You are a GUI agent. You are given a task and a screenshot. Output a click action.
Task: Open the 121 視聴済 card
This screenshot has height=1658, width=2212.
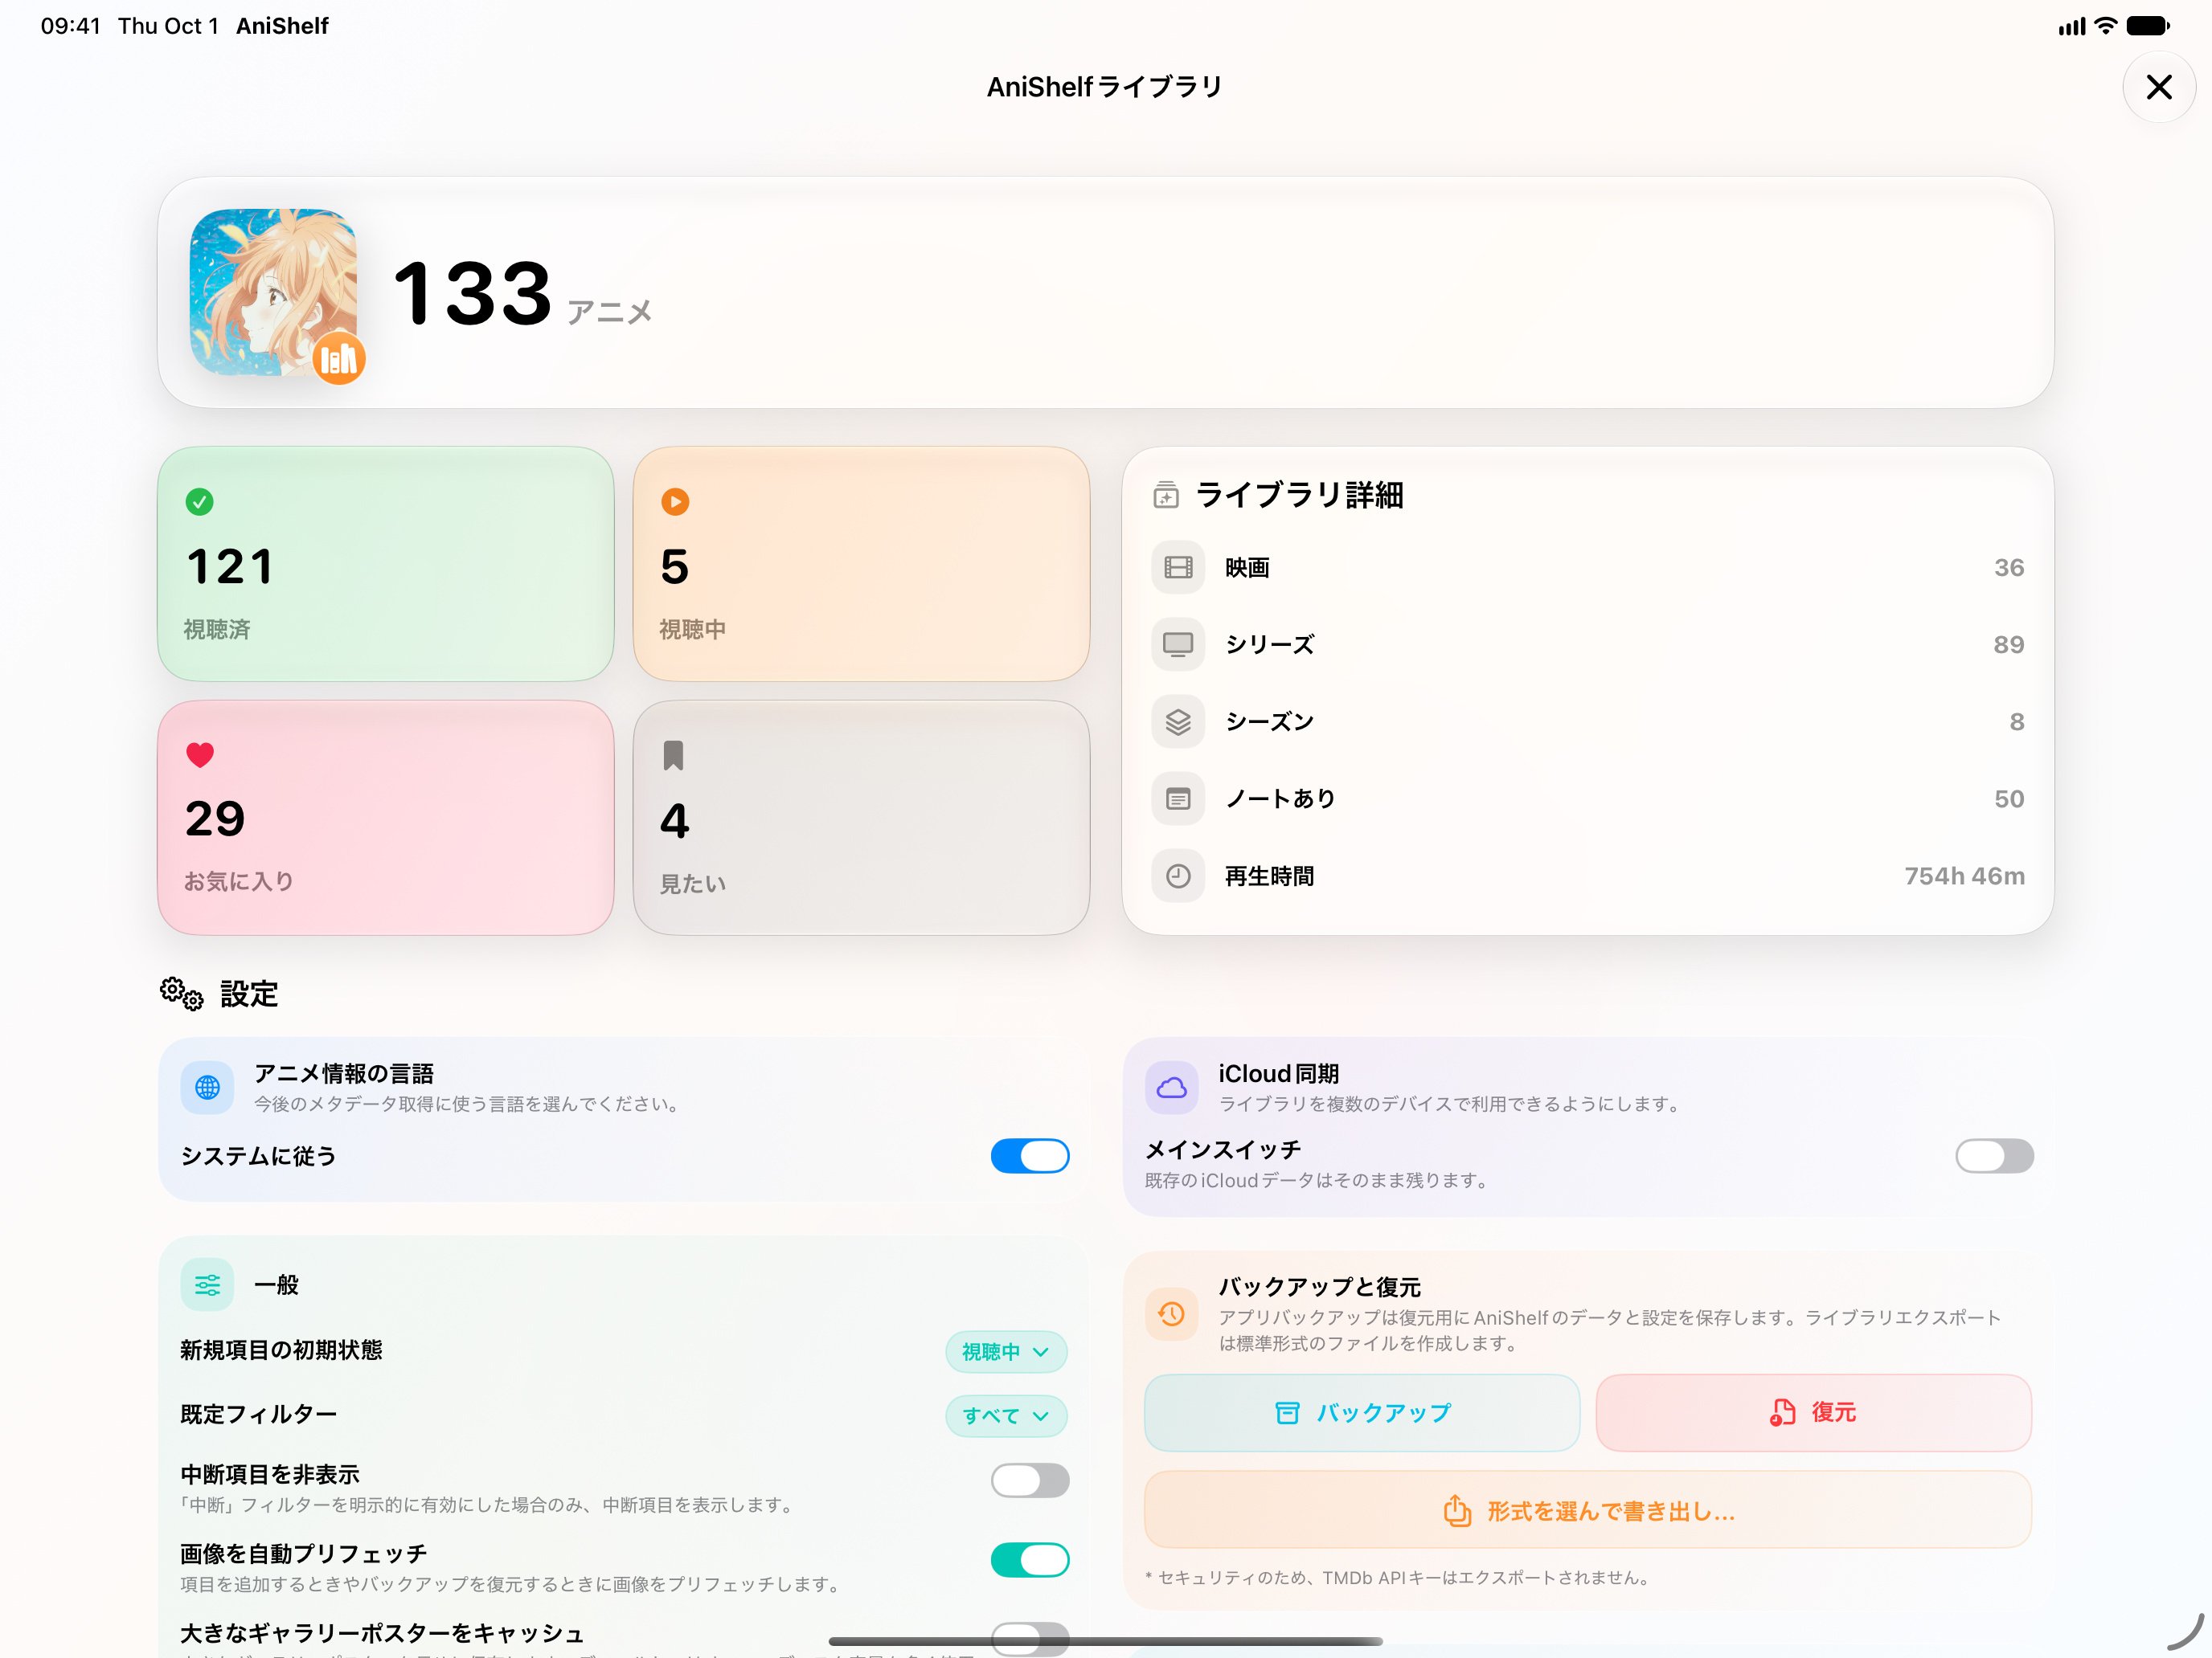click(x=386, y=564)
